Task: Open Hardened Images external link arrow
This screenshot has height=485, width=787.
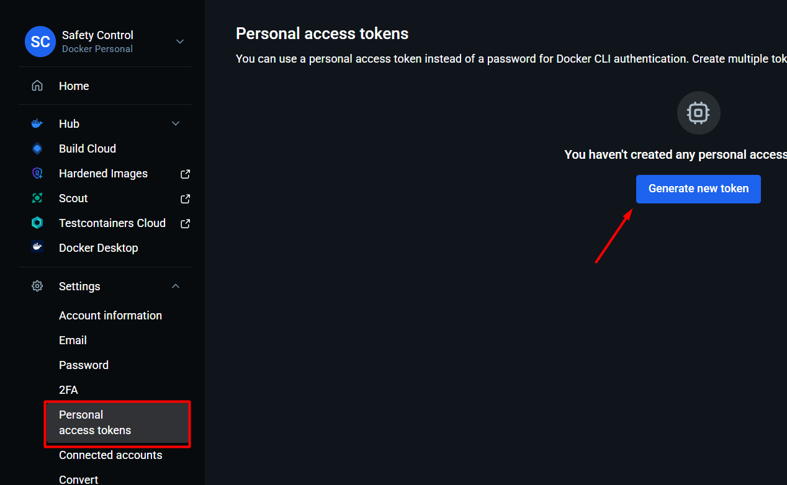Action: point(185,174)
